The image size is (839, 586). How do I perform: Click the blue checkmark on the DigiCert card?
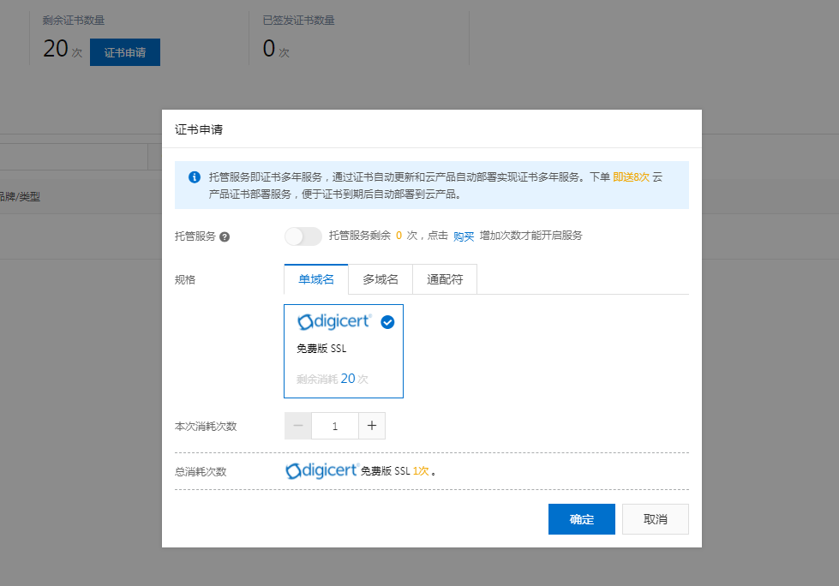pyautogui.click(x=387, y=322)
